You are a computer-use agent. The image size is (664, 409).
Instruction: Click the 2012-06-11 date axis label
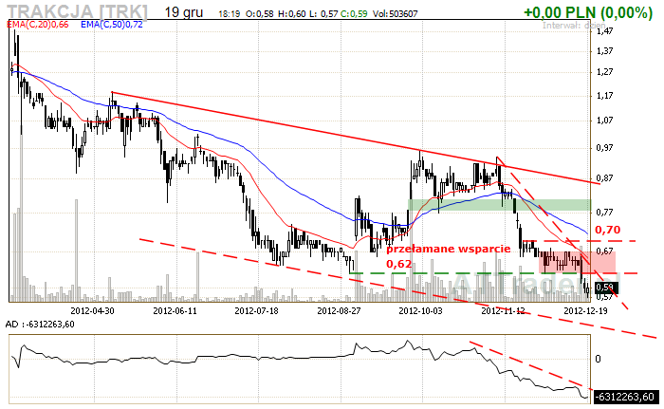[175, 310]
